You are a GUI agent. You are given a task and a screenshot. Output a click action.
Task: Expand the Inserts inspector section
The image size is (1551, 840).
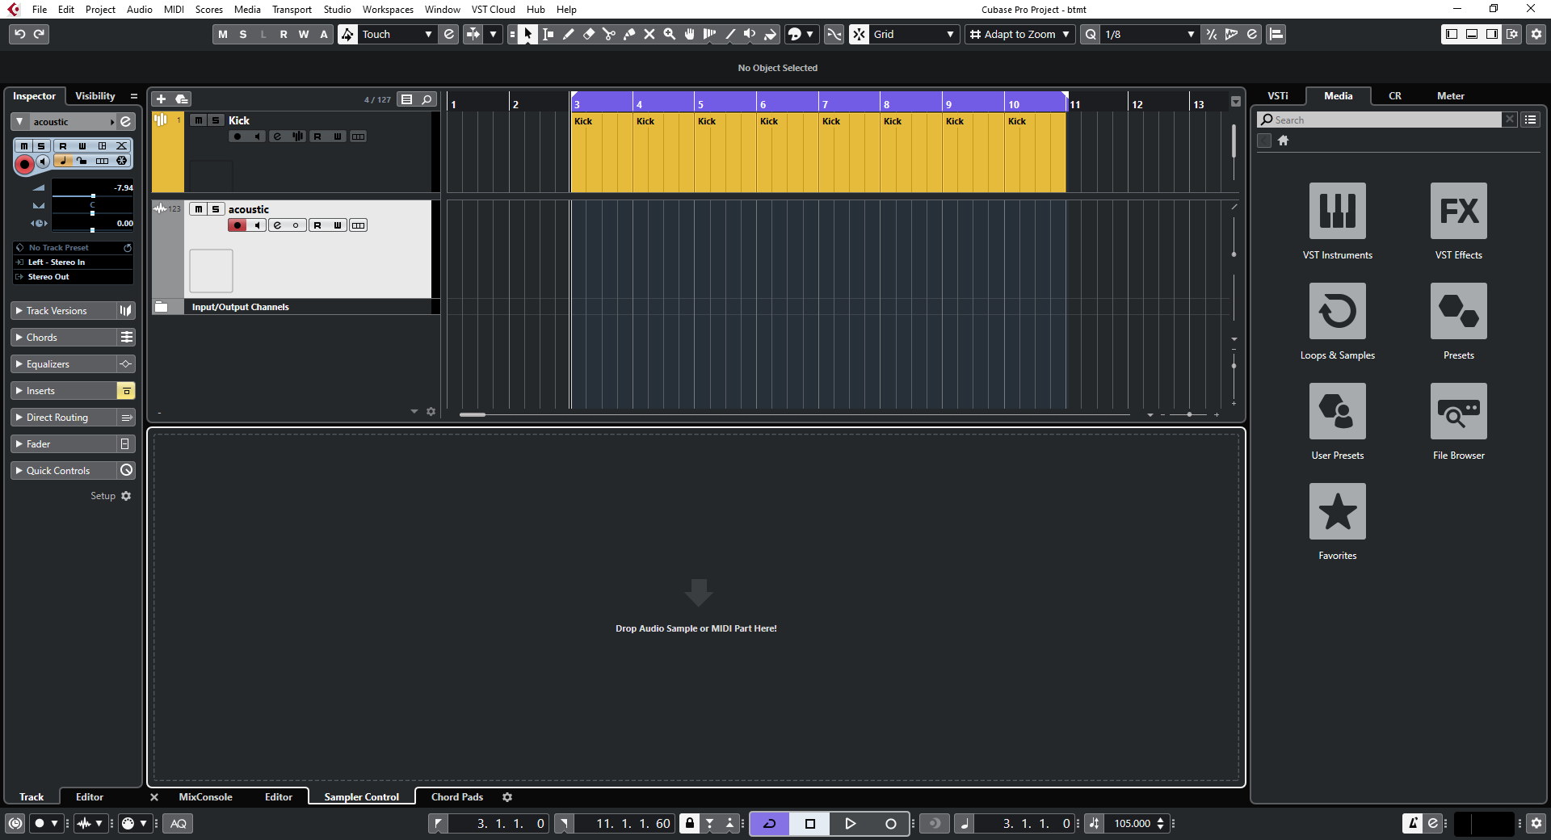(x=64, y=391)
